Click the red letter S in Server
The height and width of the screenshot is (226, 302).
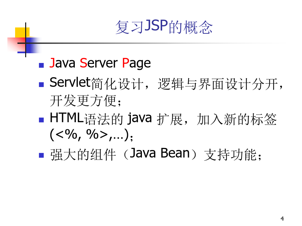pyautogui.click(x=83, y=63)
